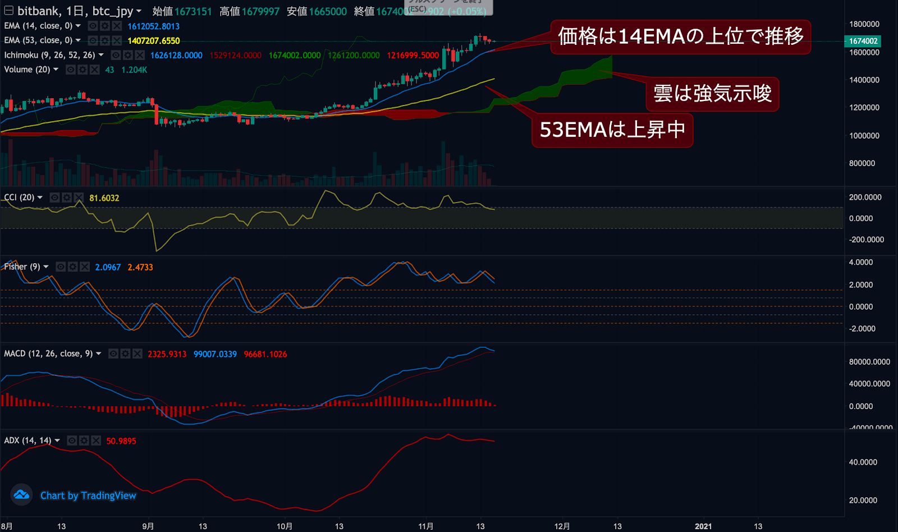Click the 1674002 current price label
898x532 pixels.
coord(863,41)
